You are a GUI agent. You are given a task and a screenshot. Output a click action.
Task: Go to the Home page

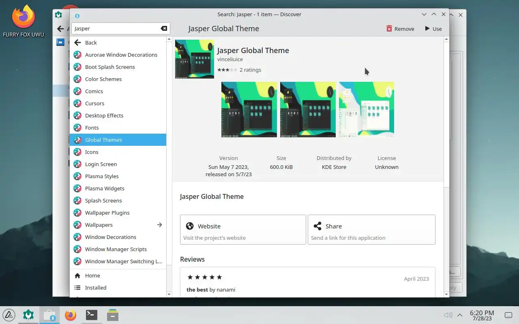click(x=118, y=275)
